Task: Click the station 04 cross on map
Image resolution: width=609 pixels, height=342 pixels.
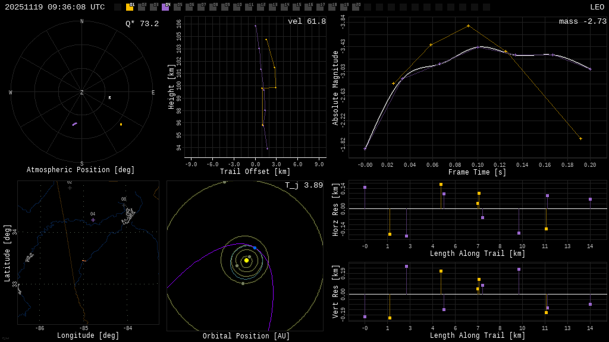Action: (x=93, y=220)
